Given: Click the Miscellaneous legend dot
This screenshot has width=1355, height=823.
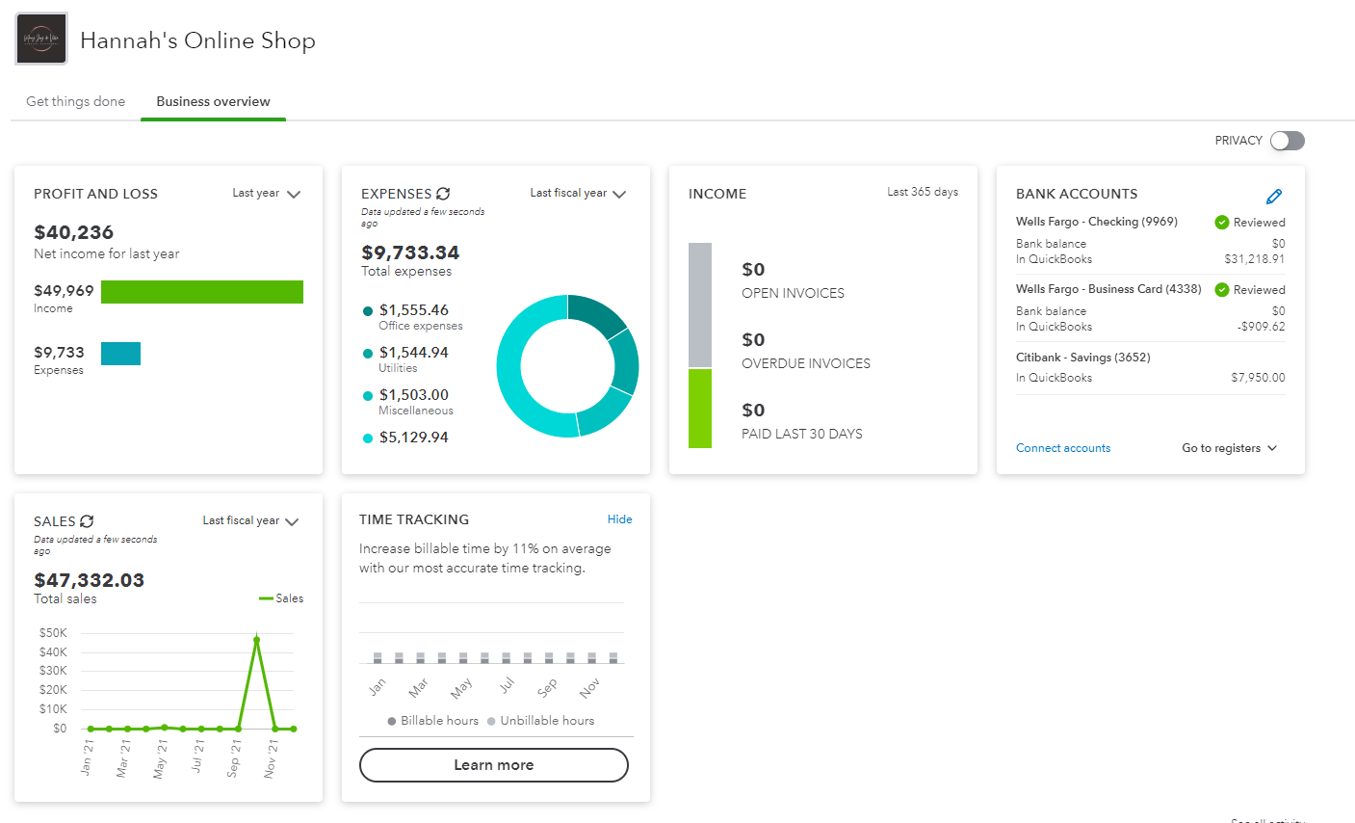Looking at the screenshot, I should pyautogui.click(x=368, y=396).
